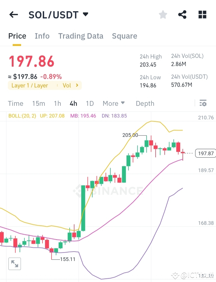Tap the 197.87 current price label

click(x=206, y=153)
